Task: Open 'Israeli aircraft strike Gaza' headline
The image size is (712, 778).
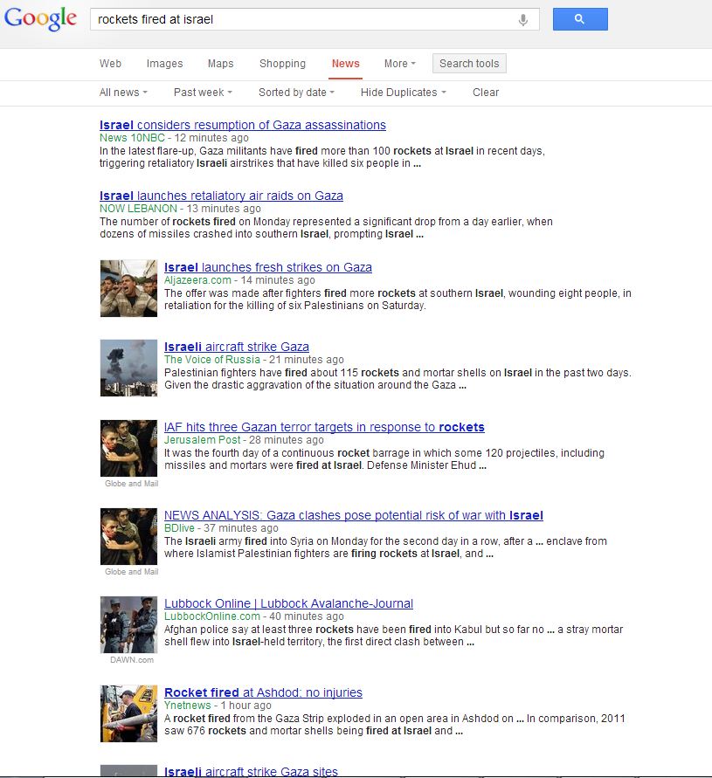Action: [237, 347]
